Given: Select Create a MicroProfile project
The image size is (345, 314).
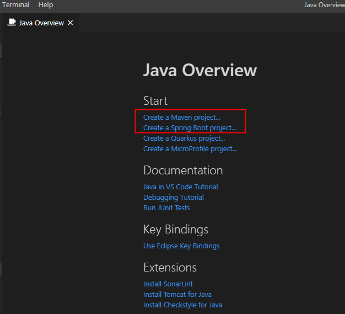Looking at the screenshot, I should pos(190,149).
